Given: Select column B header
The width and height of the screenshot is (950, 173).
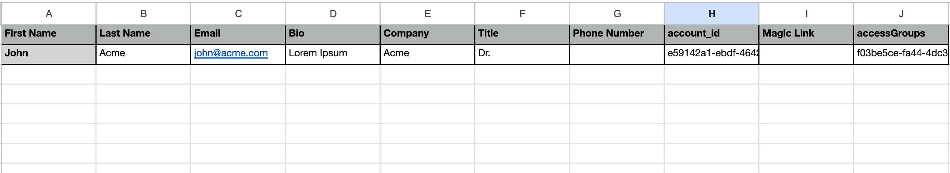Looking at the screenshot, I should click(143, 14).
